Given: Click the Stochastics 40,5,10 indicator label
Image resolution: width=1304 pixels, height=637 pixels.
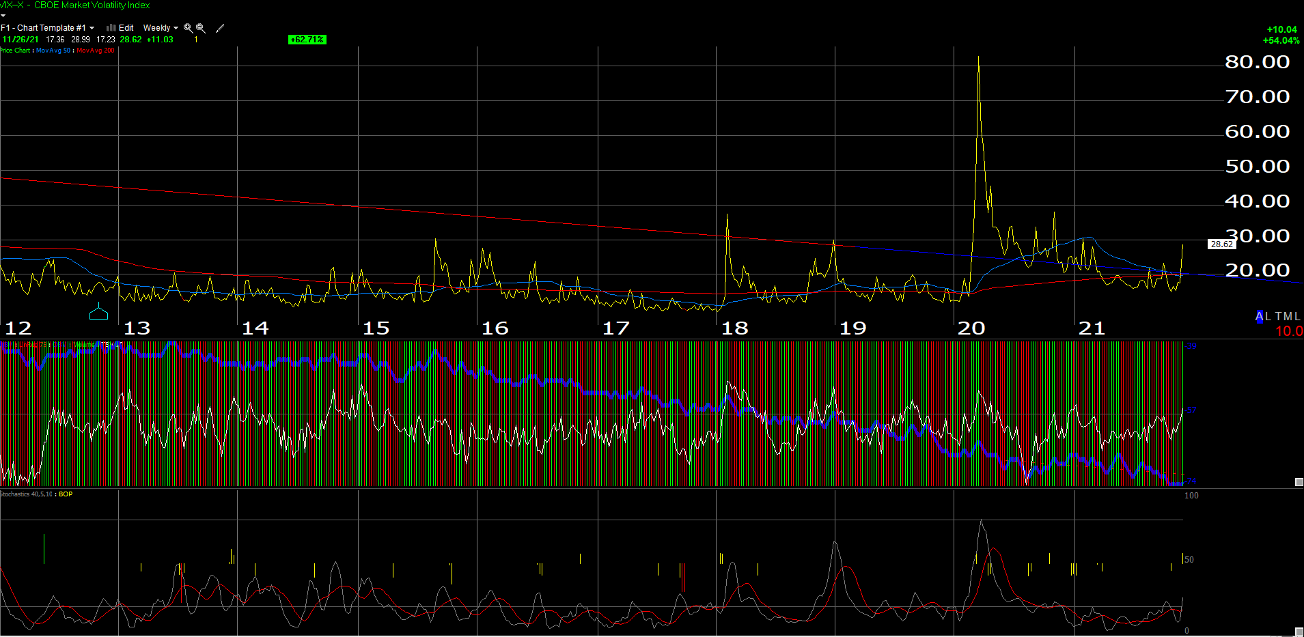Looking at the screenshot, I should point(26,494).
